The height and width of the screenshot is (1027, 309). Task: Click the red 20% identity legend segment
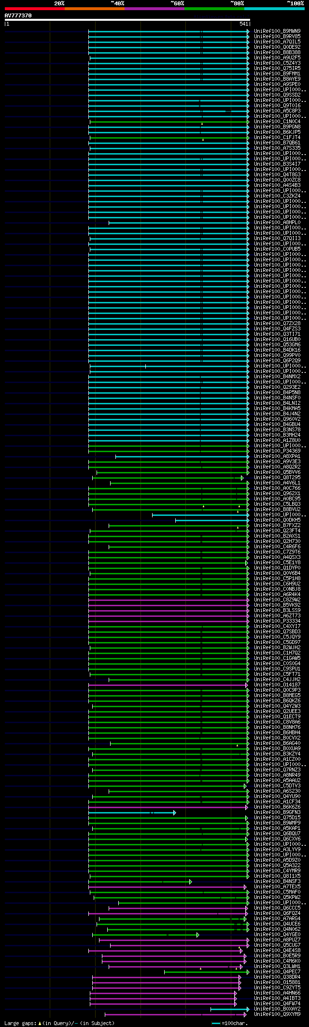coord(34,9)
